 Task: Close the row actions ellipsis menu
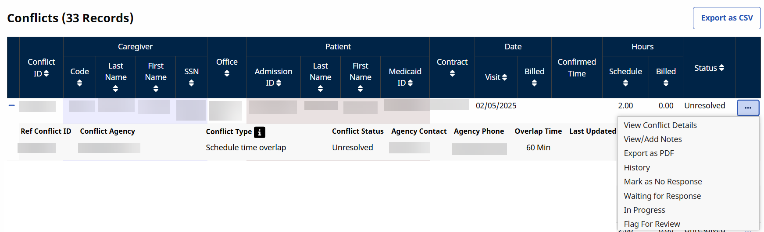pyautogui.click(x=748, y=108)
